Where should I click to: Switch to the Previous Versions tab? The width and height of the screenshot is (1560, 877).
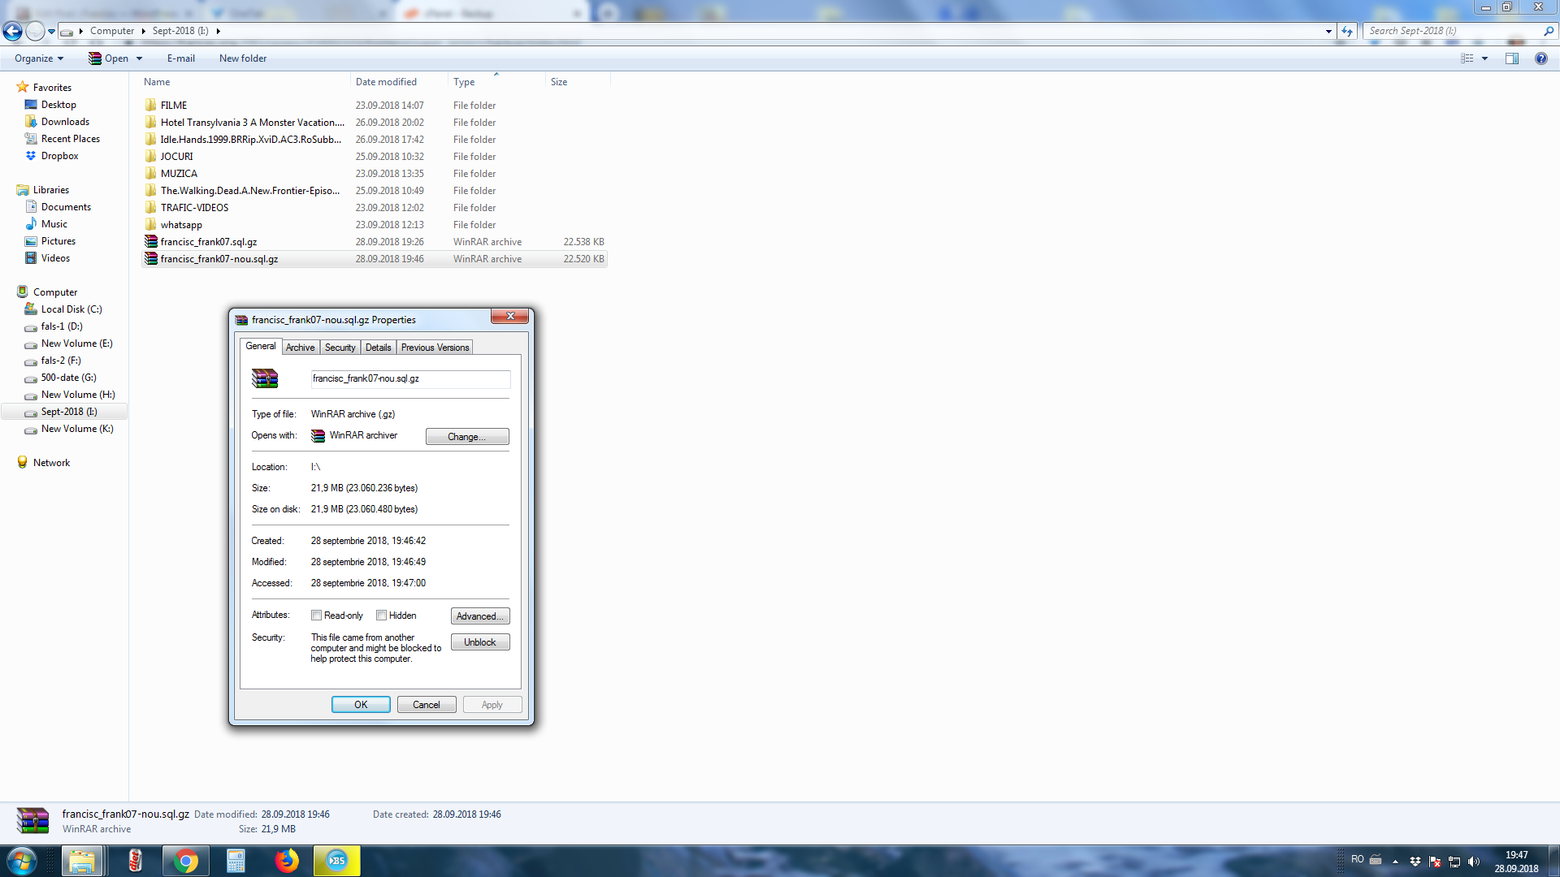click(x=435, y=348)
